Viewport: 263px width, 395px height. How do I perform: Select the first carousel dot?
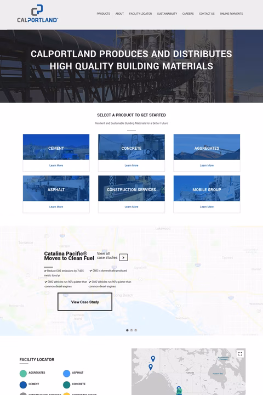click(x=127, y=330)
